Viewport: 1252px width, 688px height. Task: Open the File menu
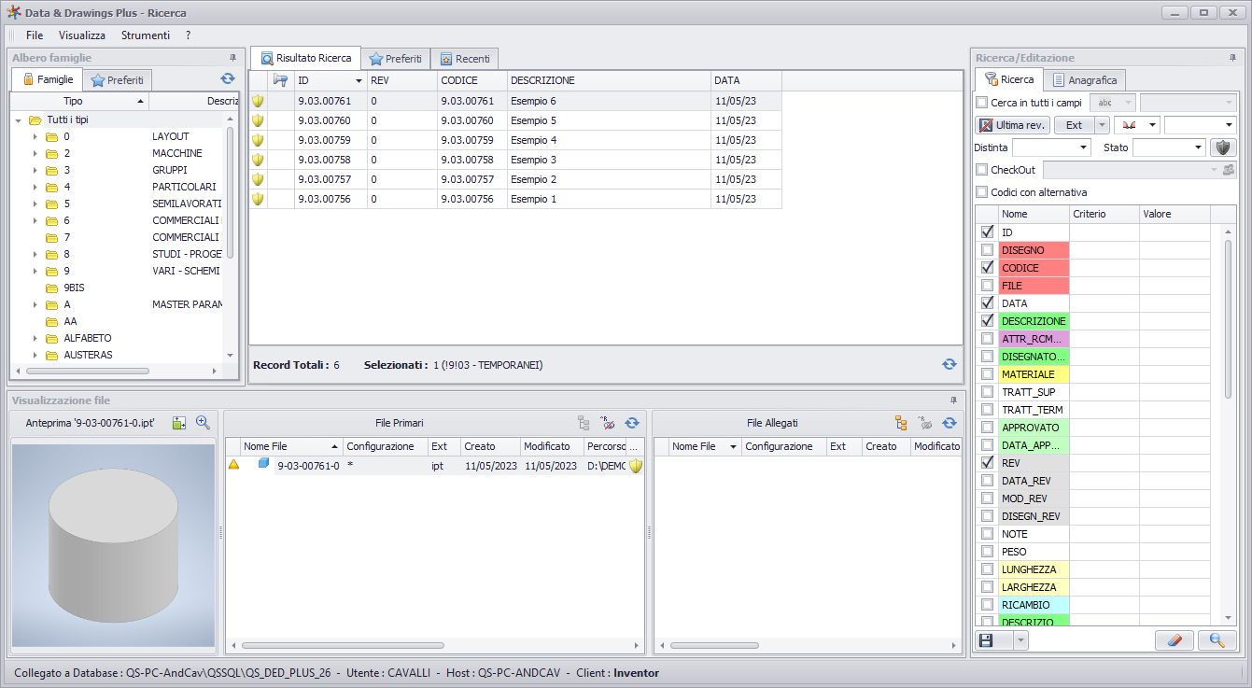35,35
